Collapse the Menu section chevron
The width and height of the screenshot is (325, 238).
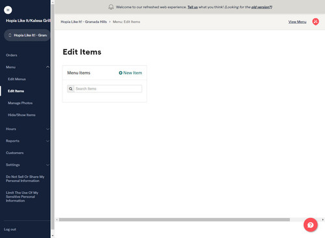pos(47,67)
